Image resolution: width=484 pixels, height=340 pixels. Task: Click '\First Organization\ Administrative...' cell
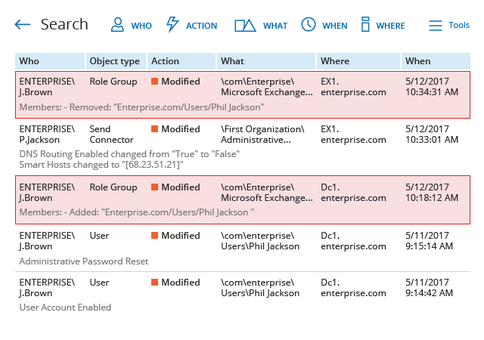262,134
